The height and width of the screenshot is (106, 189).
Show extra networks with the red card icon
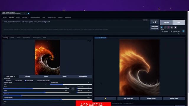pos(168,27)
